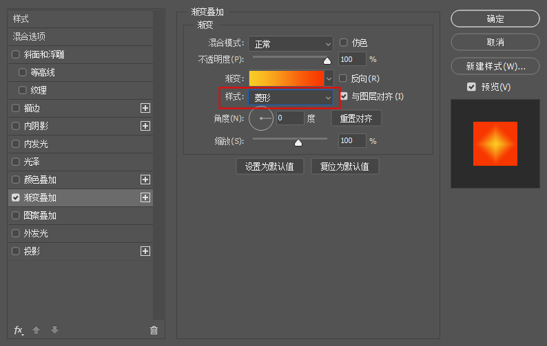Viewport: 547px width, 346px height.
Task: Click the 确定 button
Action: [495, 19]
